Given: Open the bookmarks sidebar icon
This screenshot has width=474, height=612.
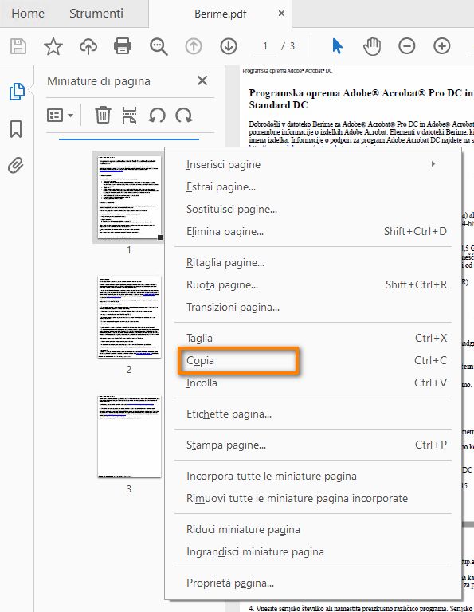Looking at the screenshot, I should [x=16, y=129].
